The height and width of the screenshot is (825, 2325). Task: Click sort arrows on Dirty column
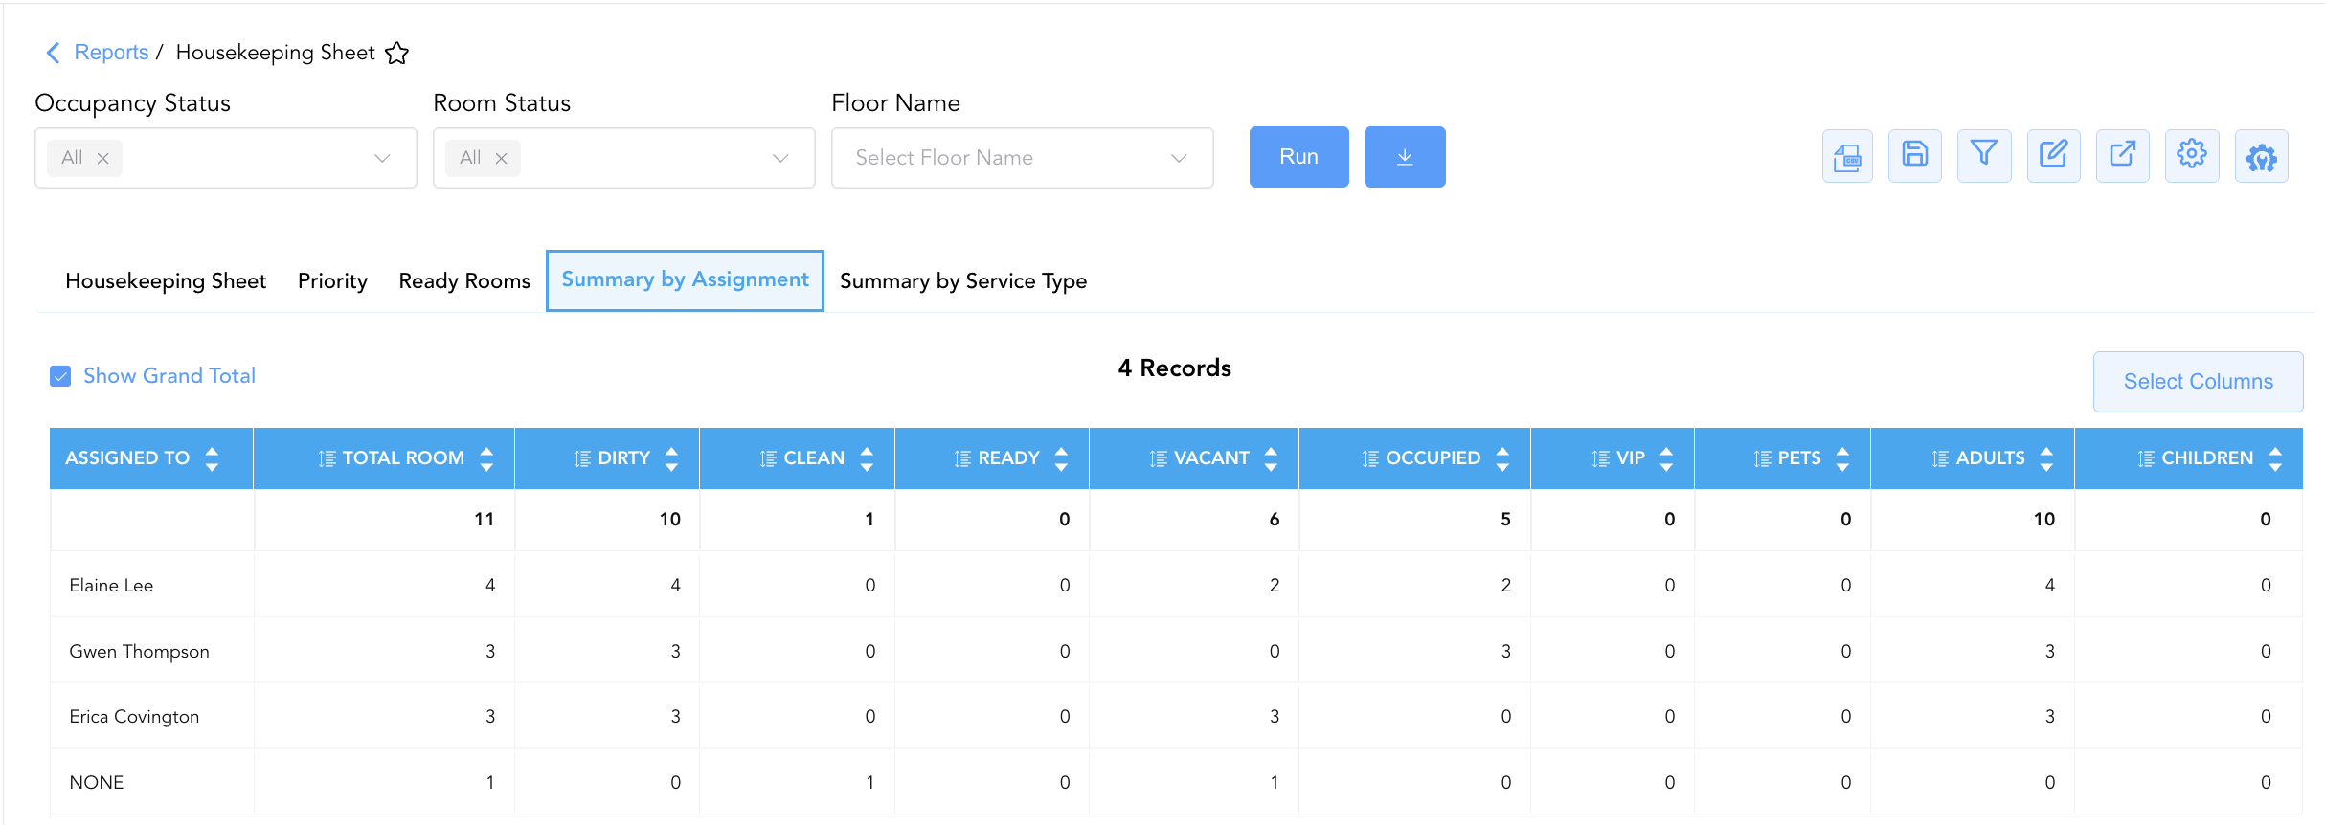(671, 458)
